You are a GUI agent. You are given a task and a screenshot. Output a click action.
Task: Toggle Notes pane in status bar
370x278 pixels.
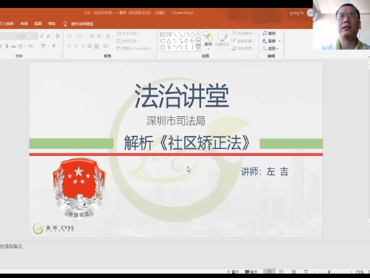(233, 272)
